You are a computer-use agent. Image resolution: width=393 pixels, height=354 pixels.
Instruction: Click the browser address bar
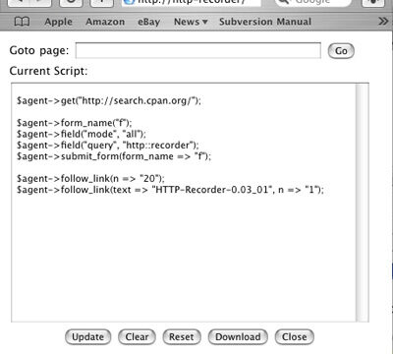pyautogui.click(x=192, y=3)
